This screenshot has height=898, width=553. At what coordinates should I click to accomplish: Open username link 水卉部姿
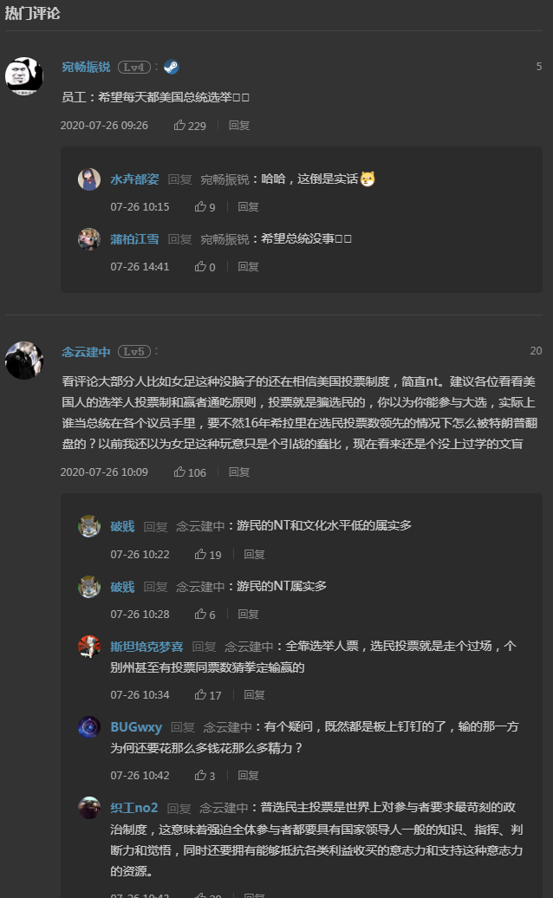click(134, 179)
